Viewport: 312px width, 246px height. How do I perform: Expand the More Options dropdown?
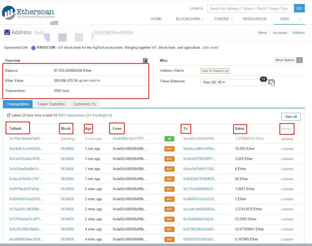(x=288, y=60)
